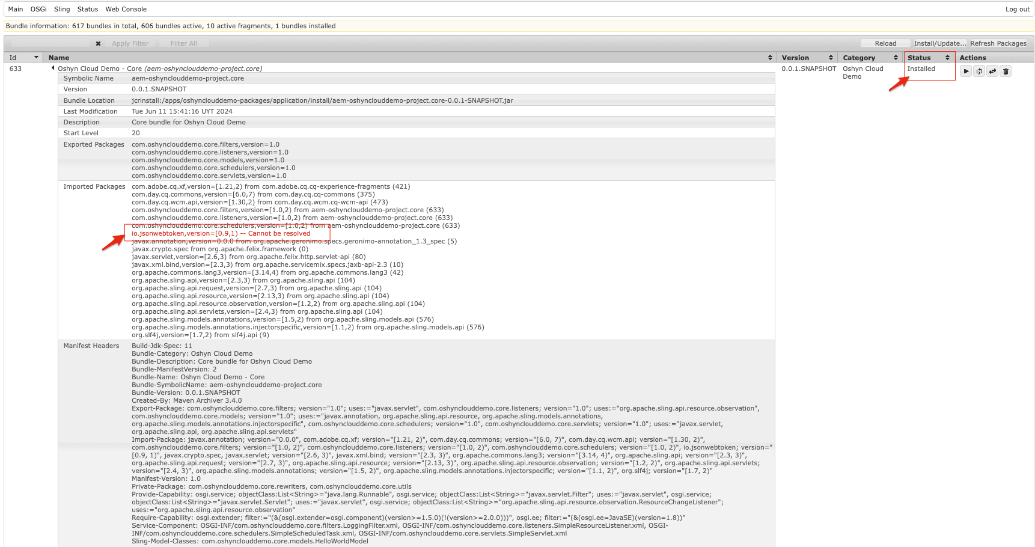Select the Id value 633

click(16, 69)
